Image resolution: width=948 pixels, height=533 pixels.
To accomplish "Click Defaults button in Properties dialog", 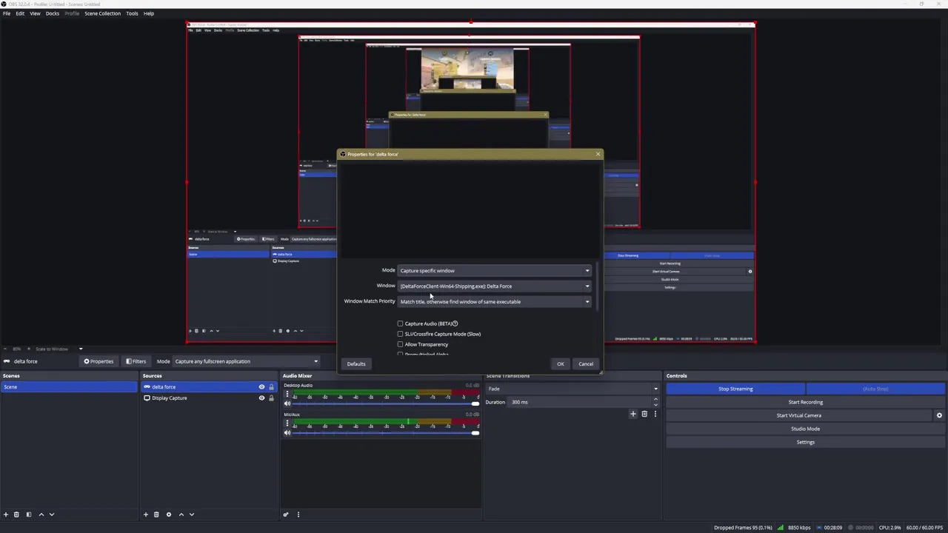I will (x=356, y=364).
